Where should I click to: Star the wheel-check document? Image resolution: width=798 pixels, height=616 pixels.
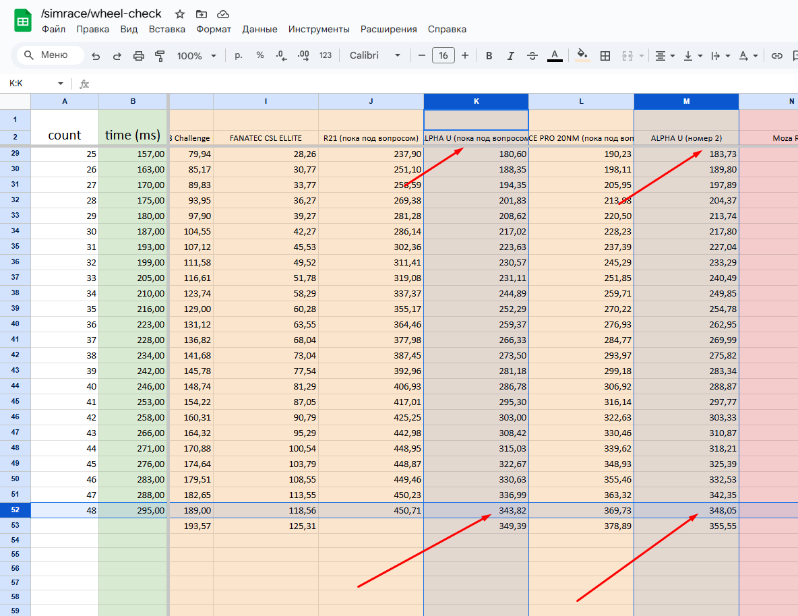coord(180,14)
